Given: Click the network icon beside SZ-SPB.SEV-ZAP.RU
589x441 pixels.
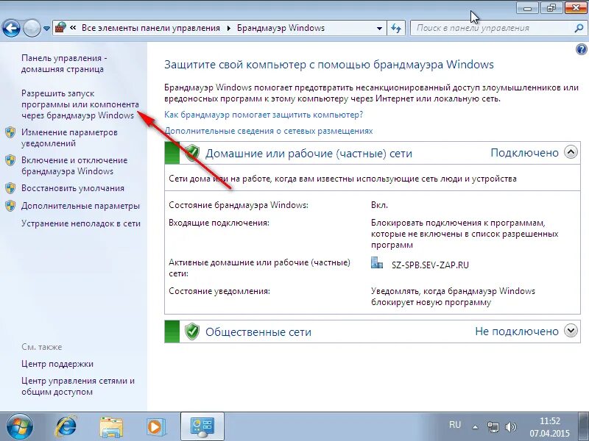Looking at the screenshot, I should click(377, 263).
